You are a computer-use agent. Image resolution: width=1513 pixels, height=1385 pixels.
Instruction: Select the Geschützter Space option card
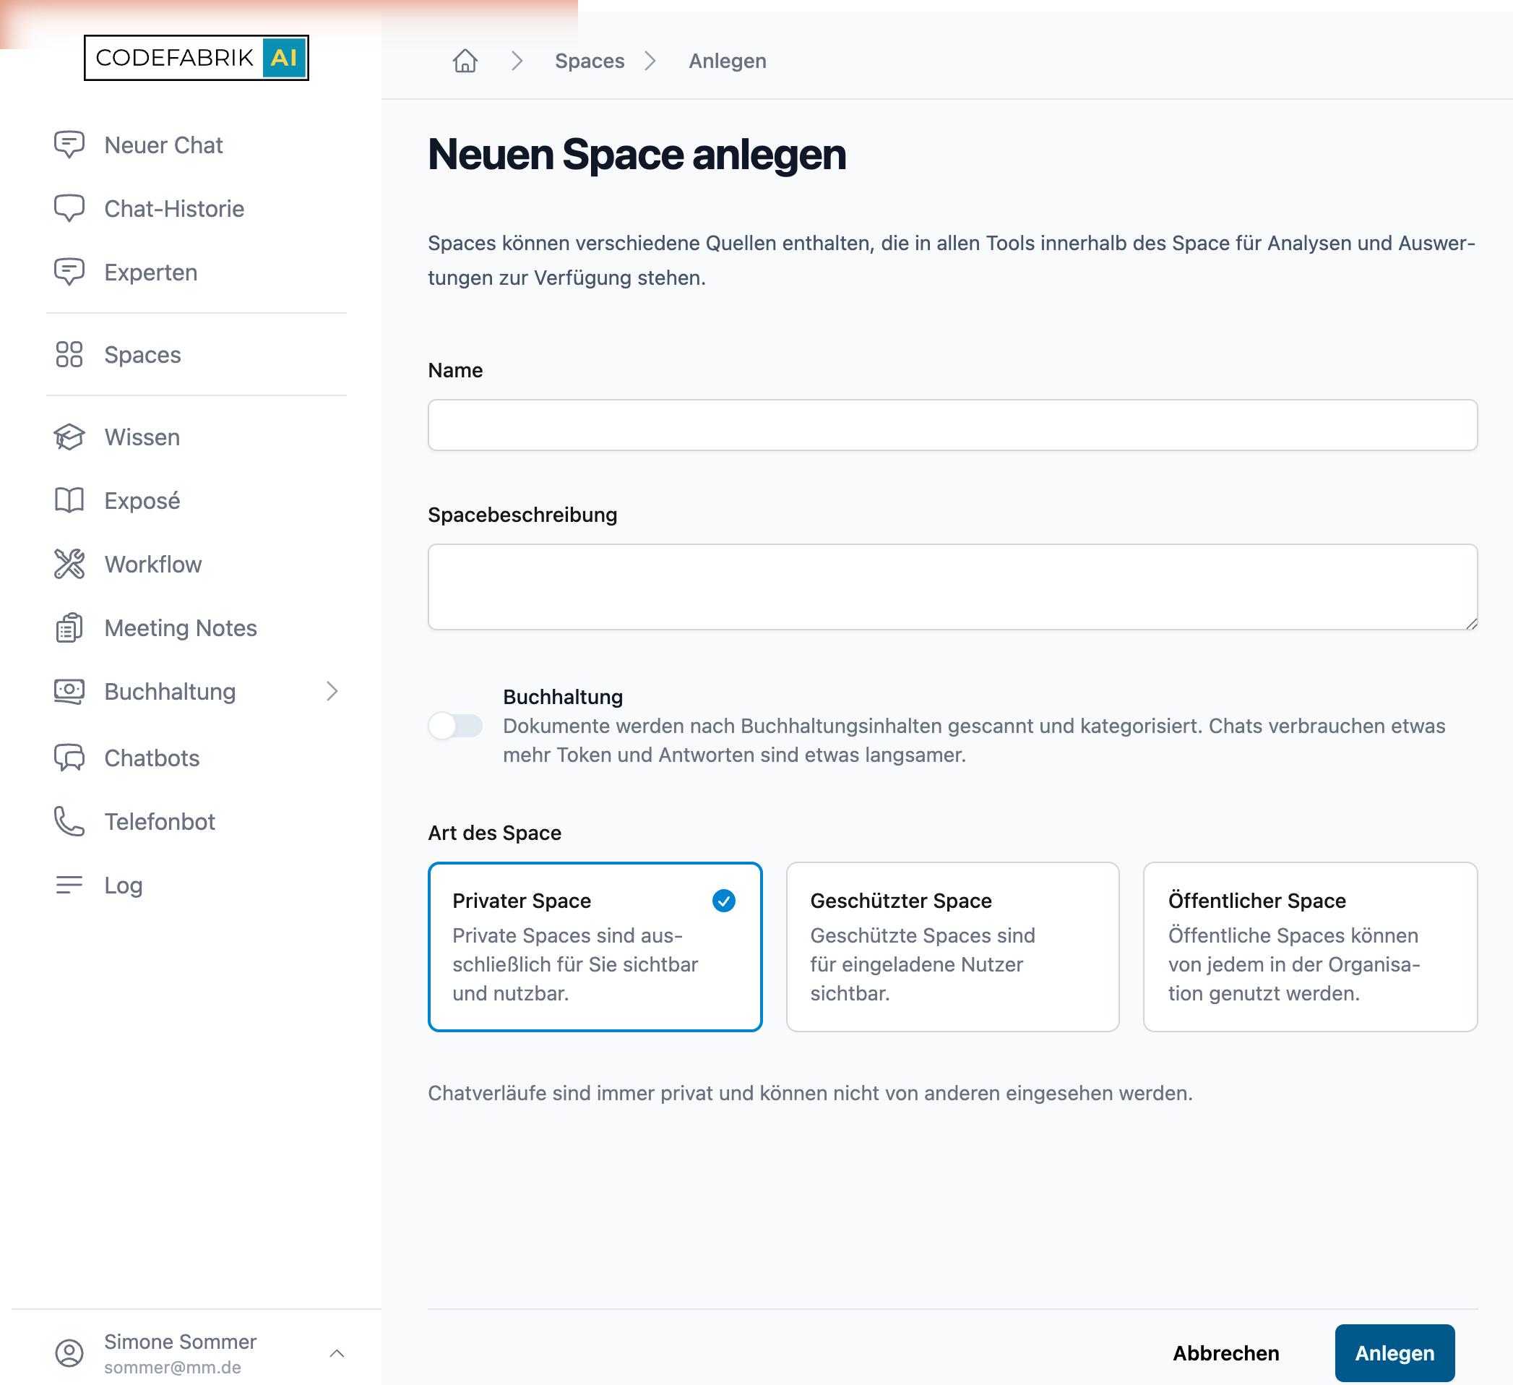(952, 947)
